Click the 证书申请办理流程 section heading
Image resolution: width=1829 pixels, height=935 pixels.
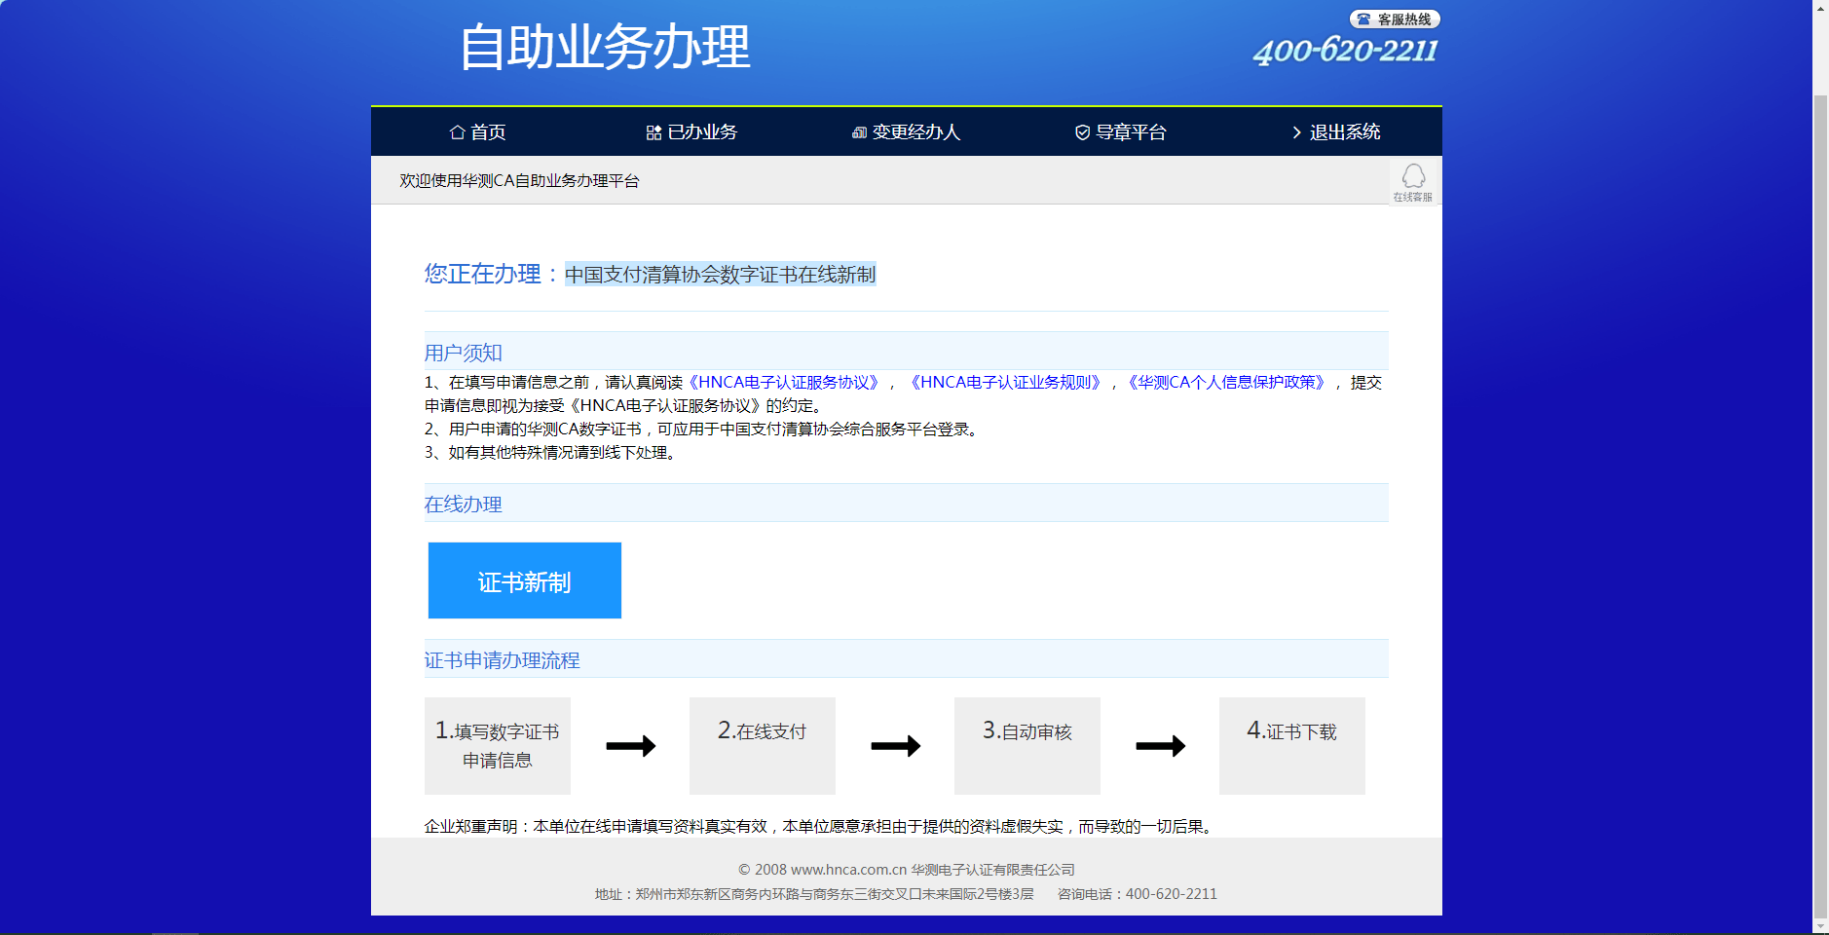tap(503, 660)
